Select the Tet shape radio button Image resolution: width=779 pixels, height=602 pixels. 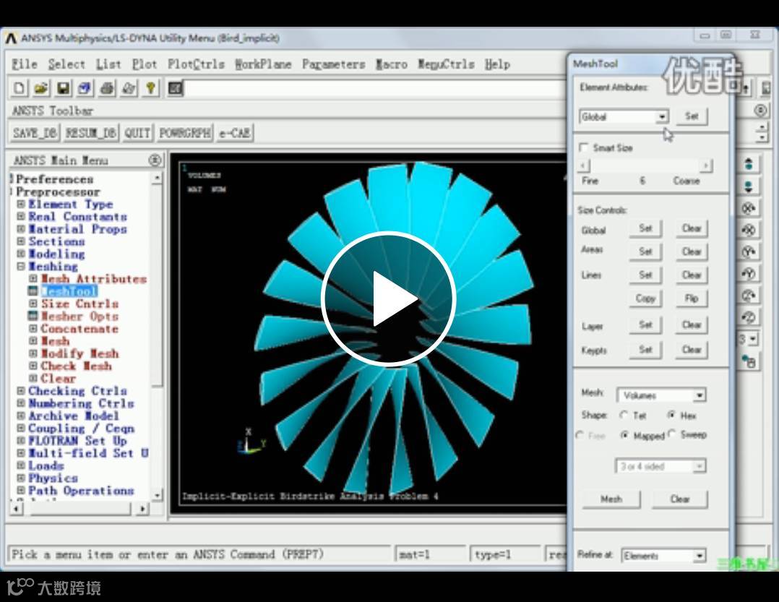pyautogui.click(x=624, y=415)
